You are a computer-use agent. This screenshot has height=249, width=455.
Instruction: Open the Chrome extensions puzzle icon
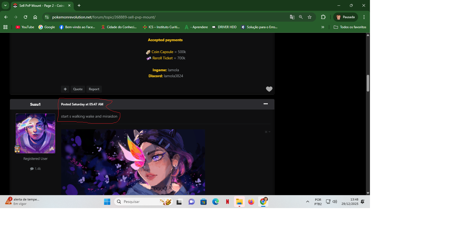pyautogui.click(x=323, y=17)
